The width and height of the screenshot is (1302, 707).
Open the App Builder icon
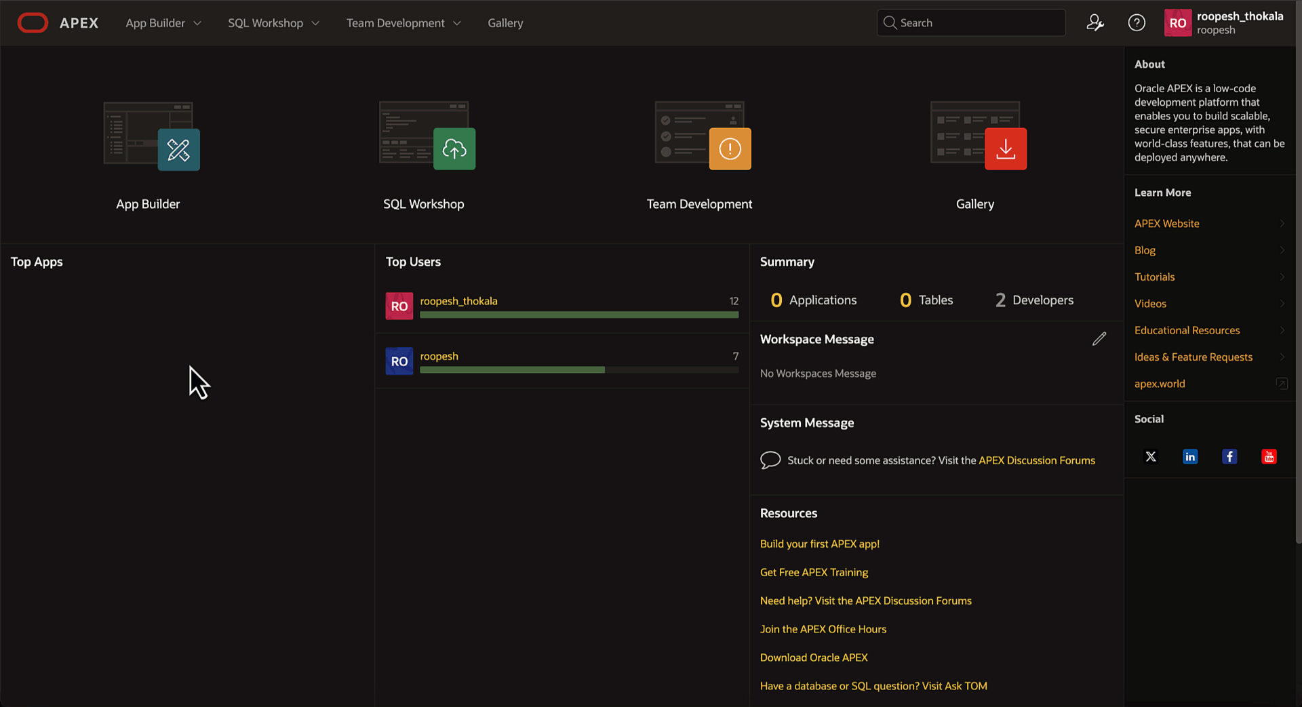pyautogui.click(x=178, y=148)
